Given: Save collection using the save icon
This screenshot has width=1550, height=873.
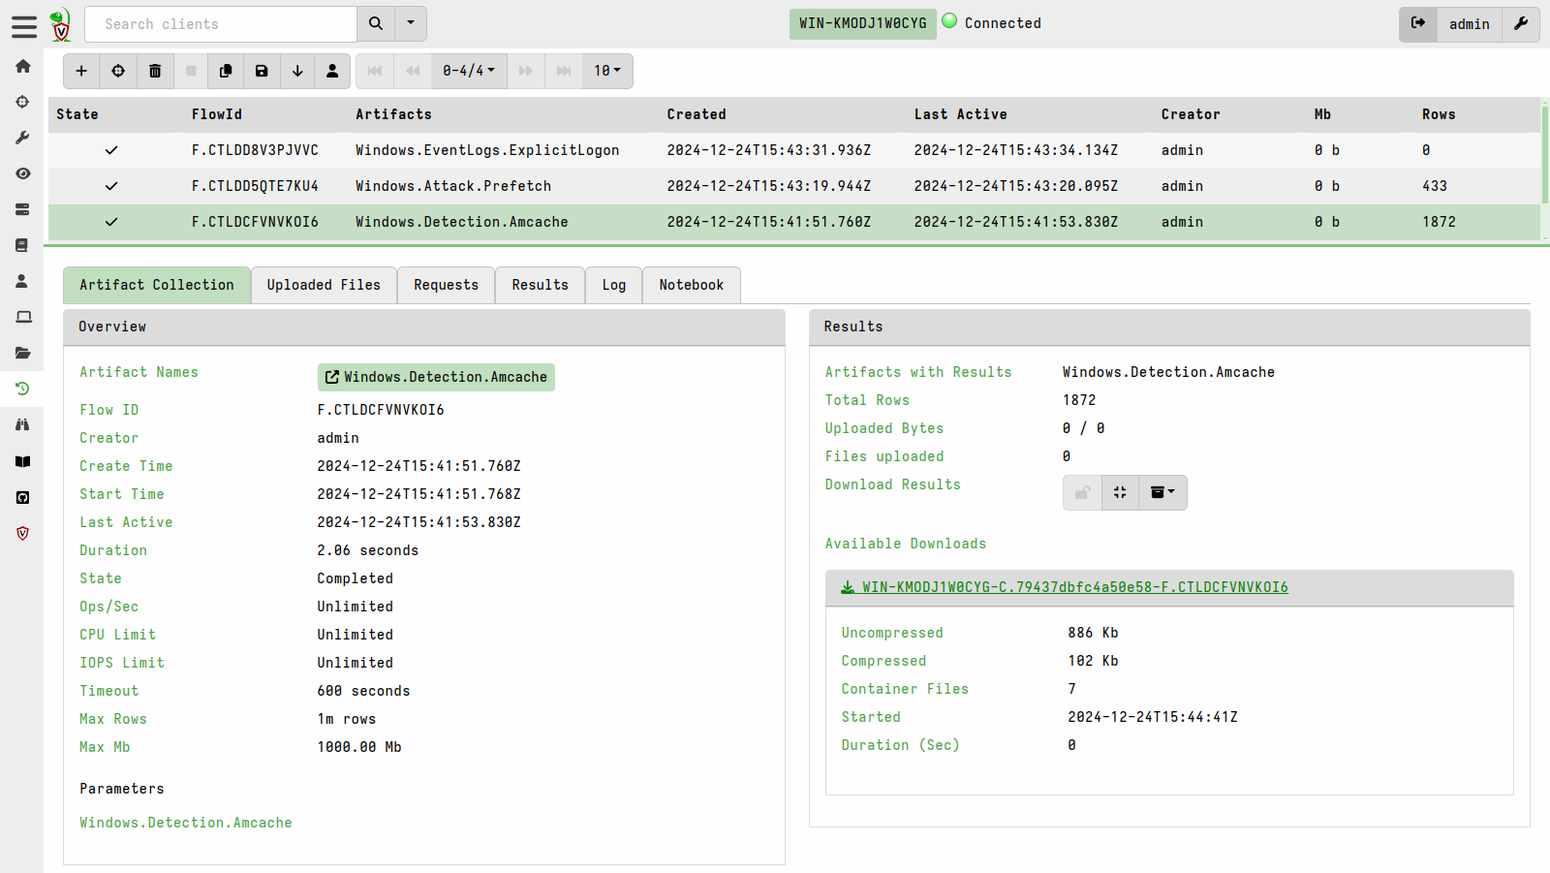Looking at the screenshot, I should (x=261, y=71).
